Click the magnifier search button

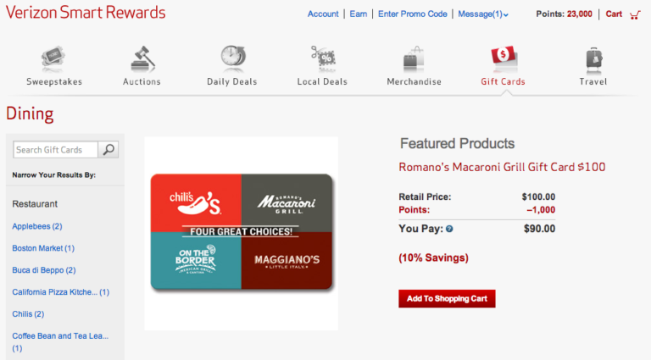tap(108, 150)
